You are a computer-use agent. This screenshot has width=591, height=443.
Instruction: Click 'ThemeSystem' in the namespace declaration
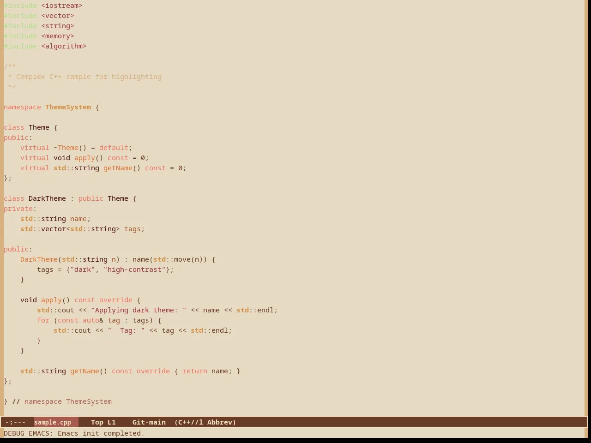tap(68, 107)
